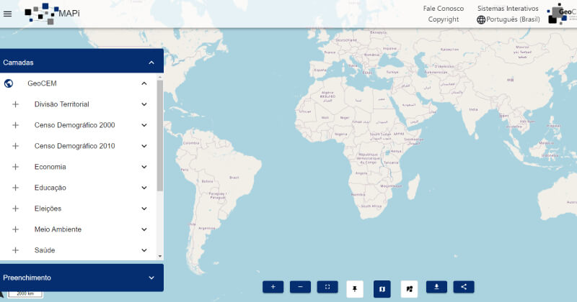Viewport: 577px width, 302px height.
Task: Add the Divisão Territorial layer with plus
Action: [15, 104]
